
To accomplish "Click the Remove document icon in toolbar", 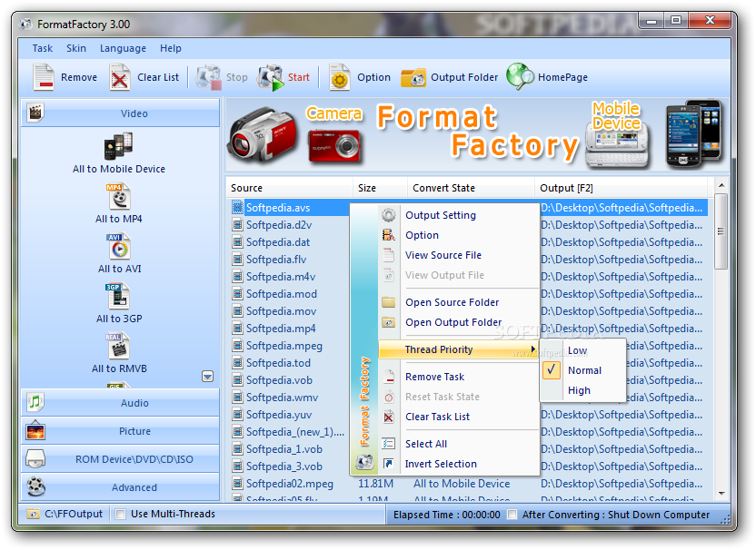I will tap(44, 77).
